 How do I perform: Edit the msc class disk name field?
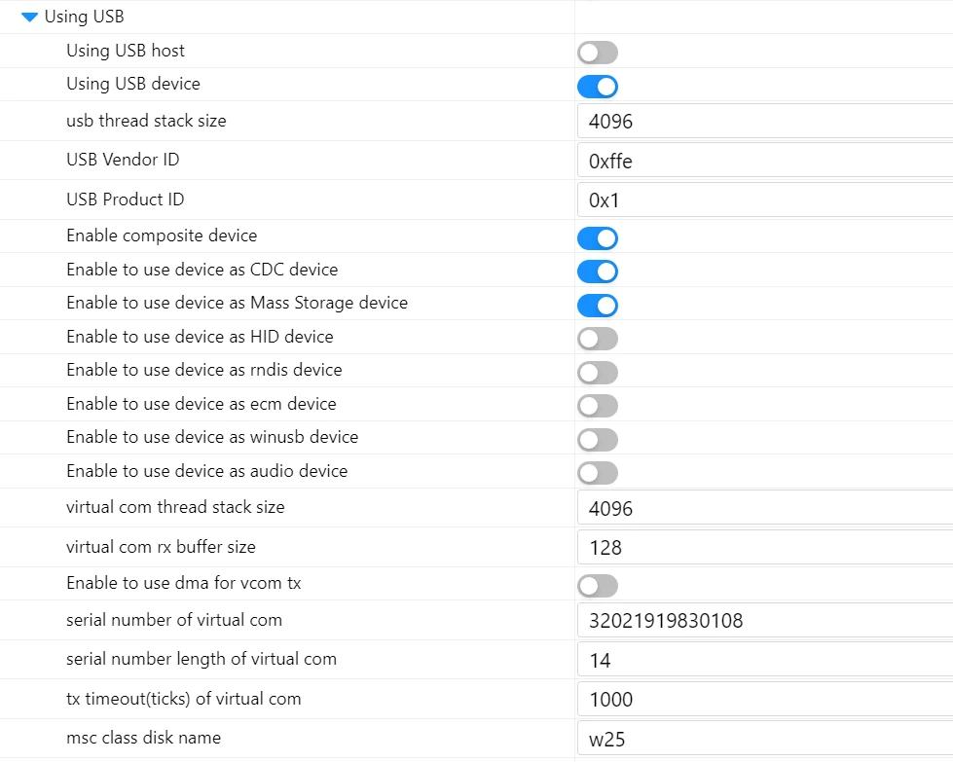[764, 740]
